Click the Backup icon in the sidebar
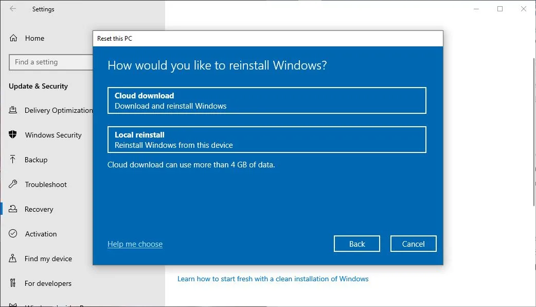Viewport: 536px width, 307px height. tap(13, 160)
